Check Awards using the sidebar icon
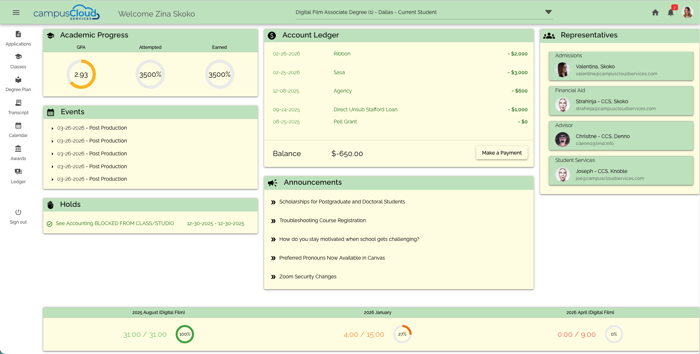700x354 pixels. 18,153
